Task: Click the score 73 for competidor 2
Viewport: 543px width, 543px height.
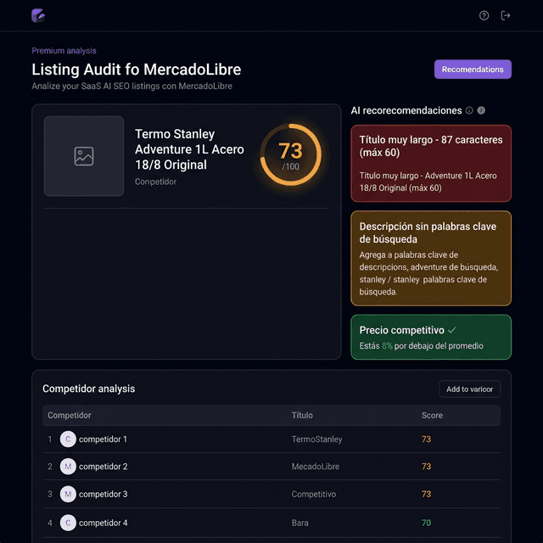Action: 426,467
